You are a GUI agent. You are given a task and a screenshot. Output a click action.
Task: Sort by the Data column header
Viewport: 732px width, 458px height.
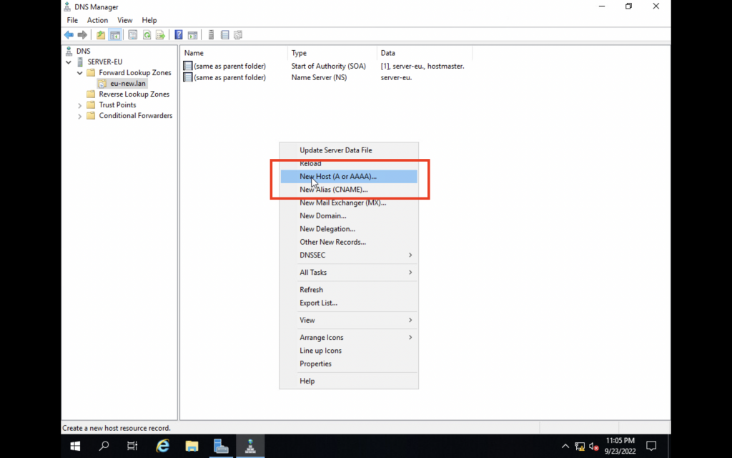pyautogui.click(x=425, y=53)
